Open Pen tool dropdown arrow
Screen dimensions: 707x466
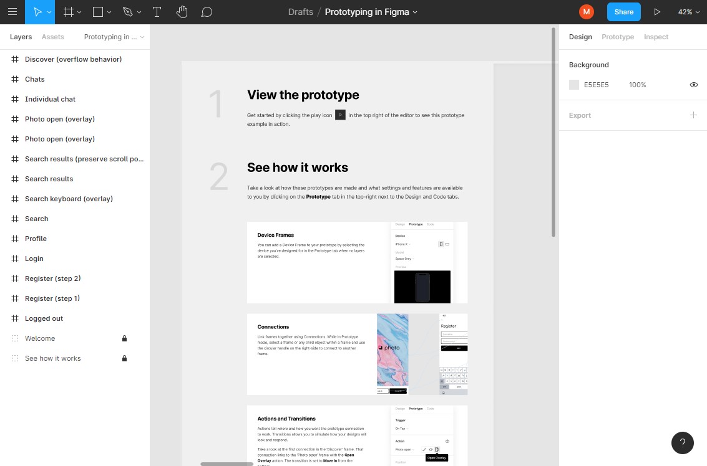pos(139,12)
